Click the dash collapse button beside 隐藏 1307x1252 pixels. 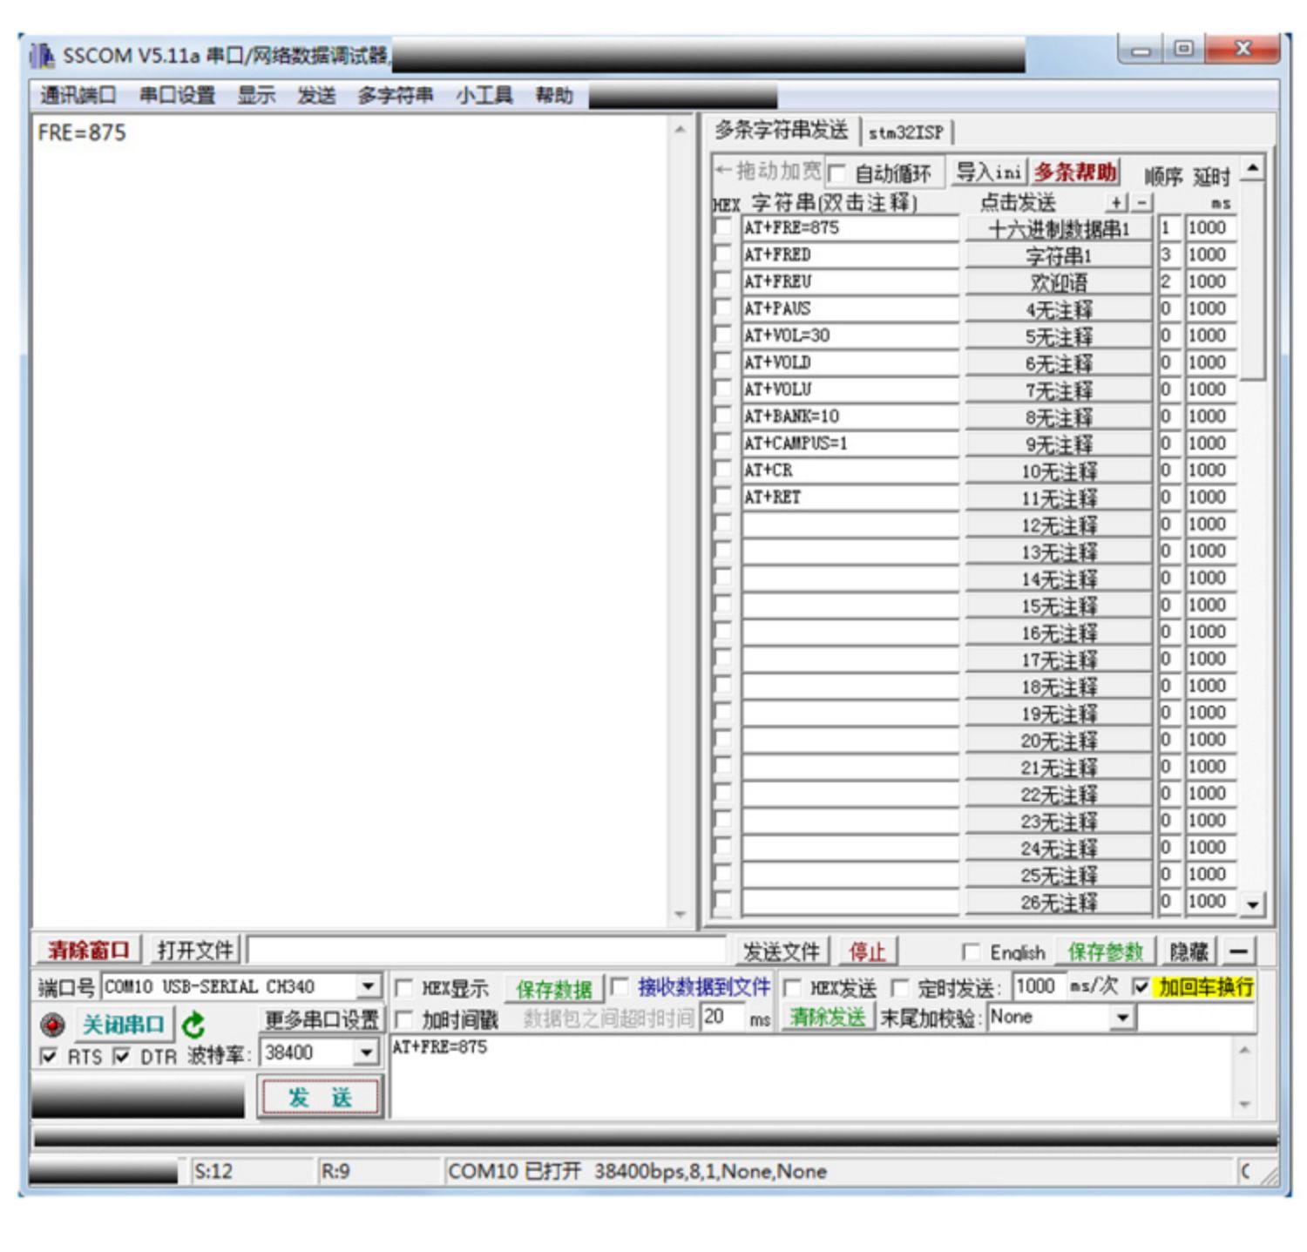tap(1238, 951)
